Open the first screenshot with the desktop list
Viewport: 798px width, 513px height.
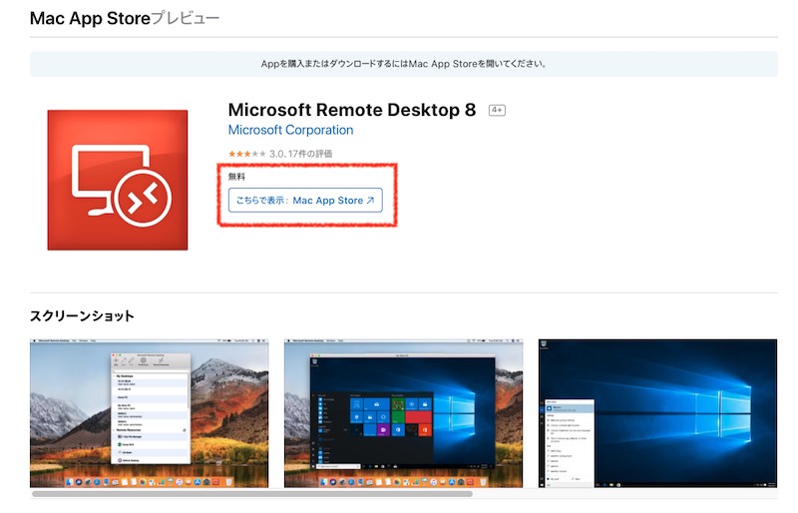(x=149, y=413)
